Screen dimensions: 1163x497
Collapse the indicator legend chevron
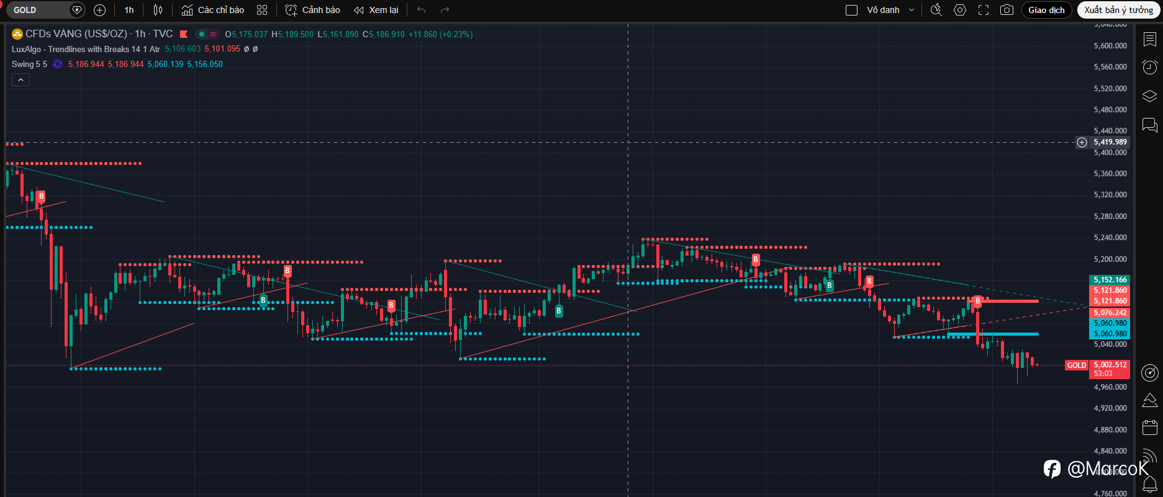[x=20, y=80]
